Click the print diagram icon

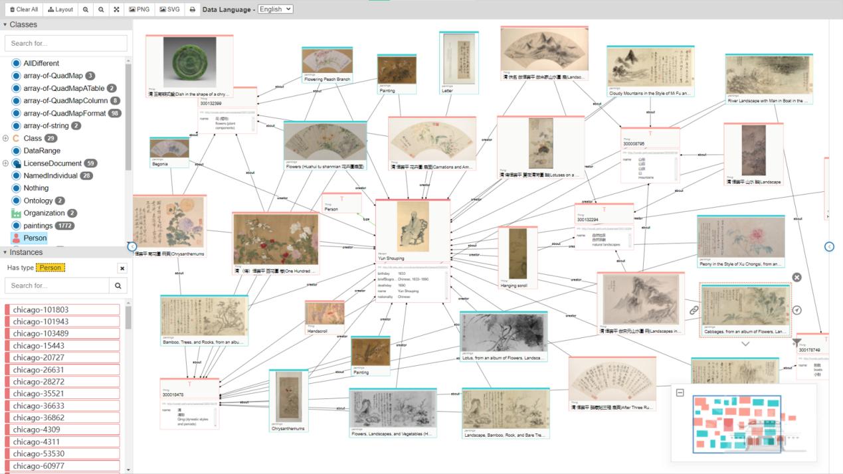coord(193,9)
